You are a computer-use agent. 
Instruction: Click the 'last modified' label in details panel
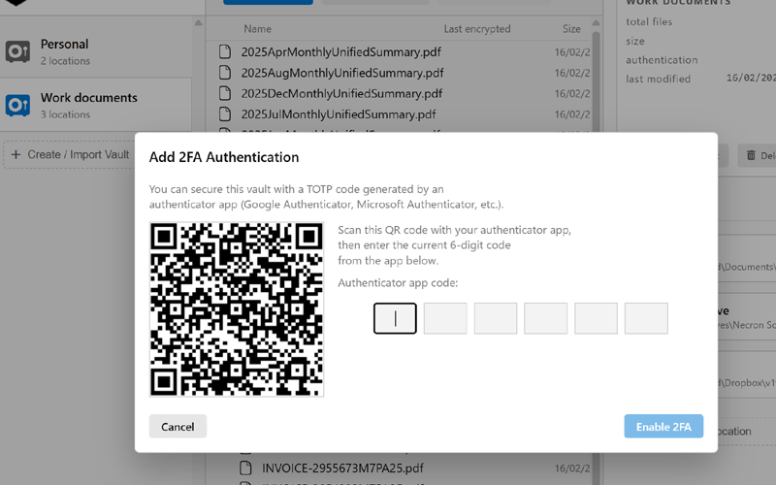click(x=658, y=79)
